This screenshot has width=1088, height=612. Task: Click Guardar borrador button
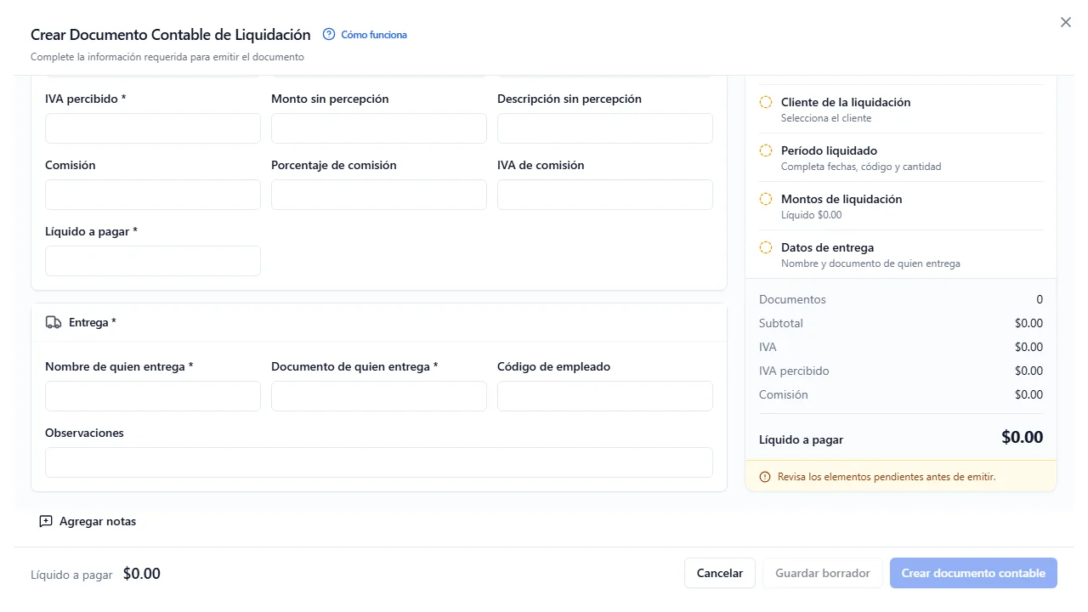tap(823, 573)
